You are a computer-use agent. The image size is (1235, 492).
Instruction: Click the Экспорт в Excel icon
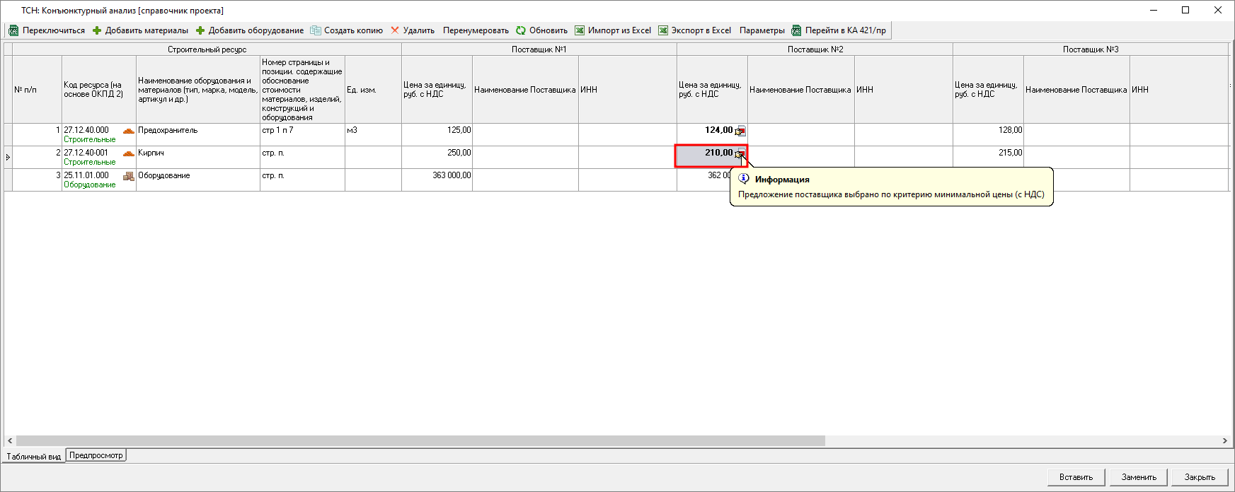663,30
